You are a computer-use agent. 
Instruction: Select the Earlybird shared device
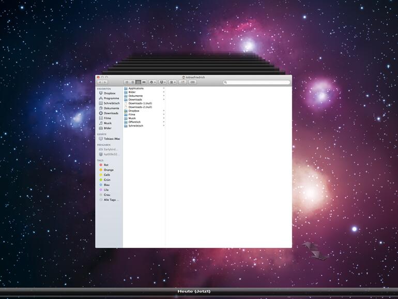(x=109, y=149)
